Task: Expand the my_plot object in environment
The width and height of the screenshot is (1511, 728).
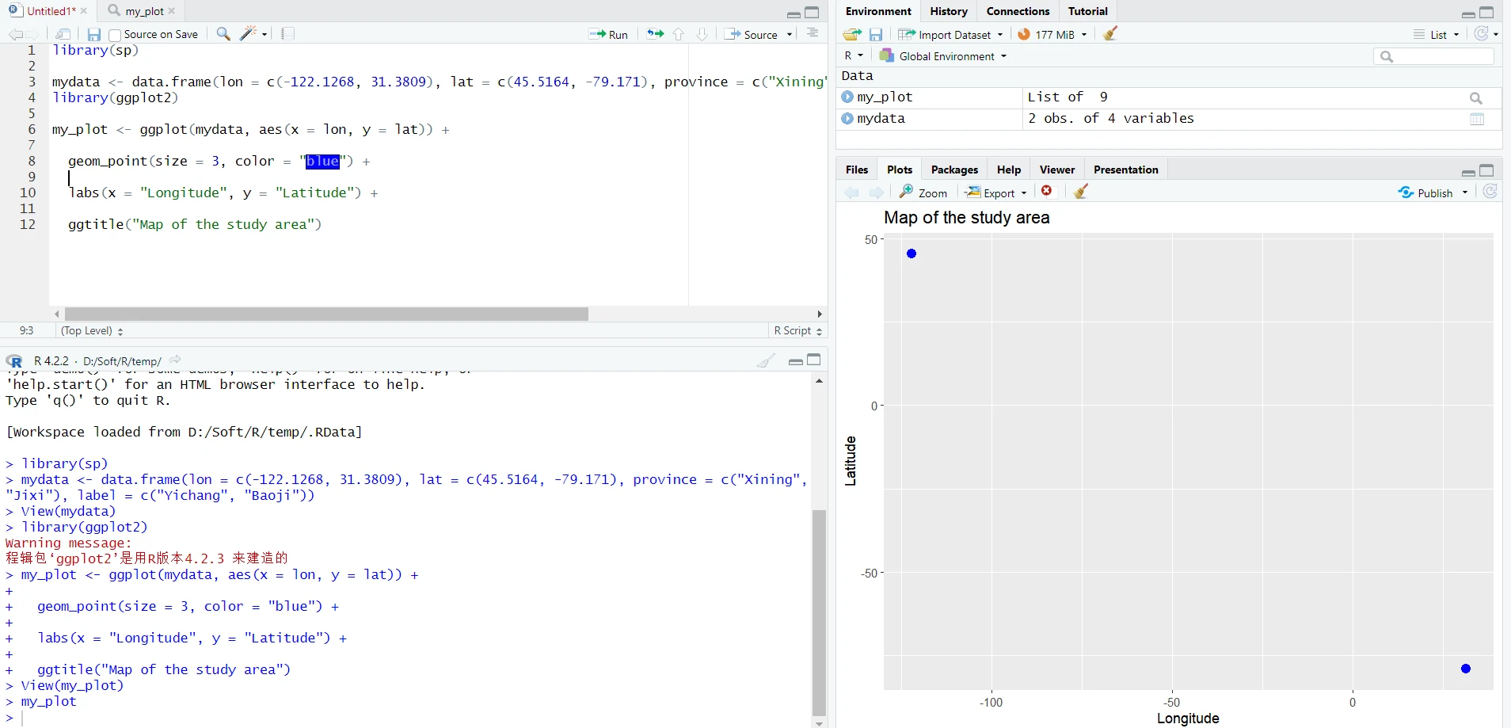Action: (847, 97)
